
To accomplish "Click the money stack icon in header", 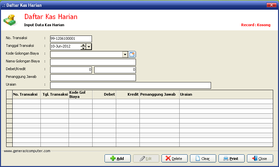I will tap(9, 20).
